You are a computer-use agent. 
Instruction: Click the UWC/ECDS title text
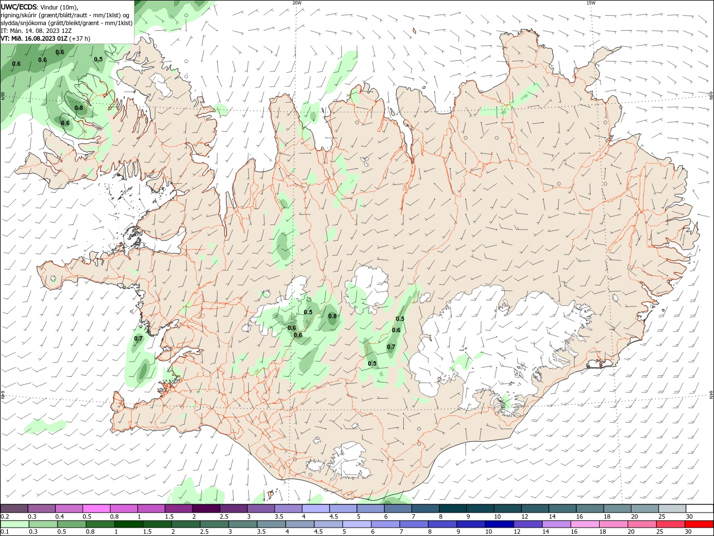pos(20,7)
